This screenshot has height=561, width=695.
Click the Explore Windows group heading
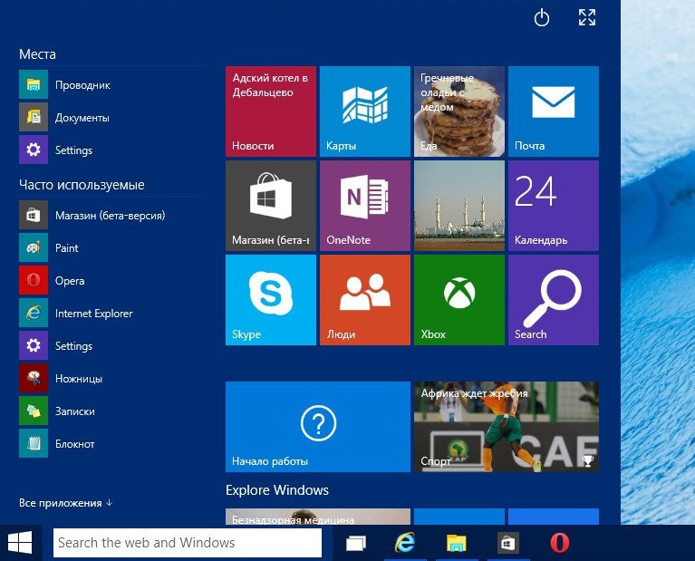pos(277,490)
